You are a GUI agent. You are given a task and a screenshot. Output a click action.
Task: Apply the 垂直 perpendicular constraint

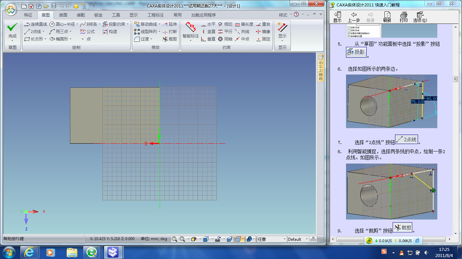pos(208,39)
